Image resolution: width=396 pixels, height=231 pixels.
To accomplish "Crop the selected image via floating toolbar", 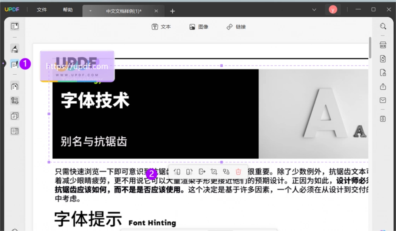I will [214, 172].
